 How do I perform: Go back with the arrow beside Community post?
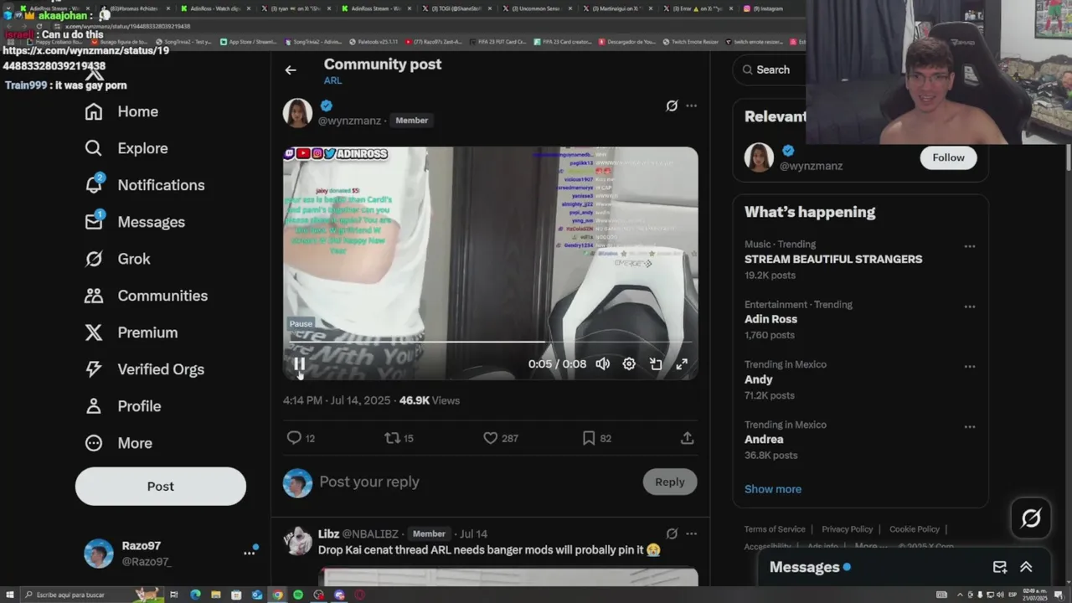tap(291, 70)
